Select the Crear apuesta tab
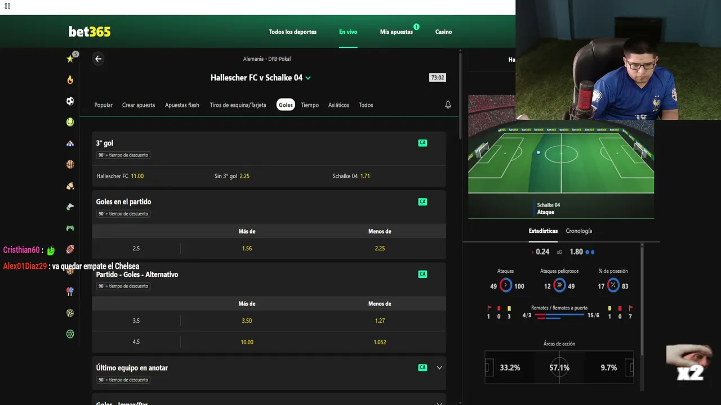The width and height of the screenshot is (721, 405). click(139, 105)
